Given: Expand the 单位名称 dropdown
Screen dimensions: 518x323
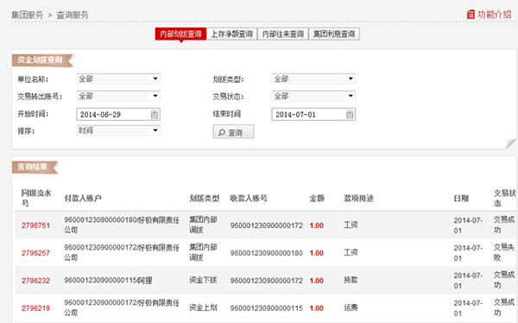Looking at the screenshot, I should pyautogui.click(x=118, y=79).
